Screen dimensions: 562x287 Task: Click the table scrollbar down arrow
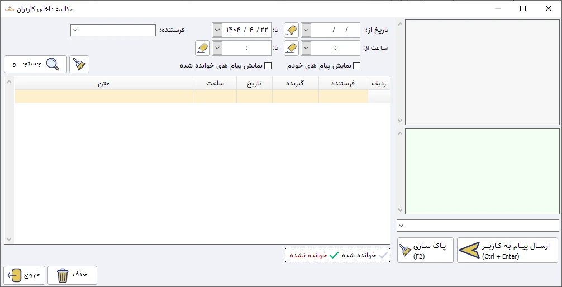[9, 239]
